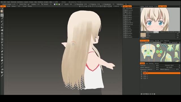Image resolution: width=181 pixels, height=102 pixels.
Task: Click the copy/paste tool icon
Action: click(2, 39)
